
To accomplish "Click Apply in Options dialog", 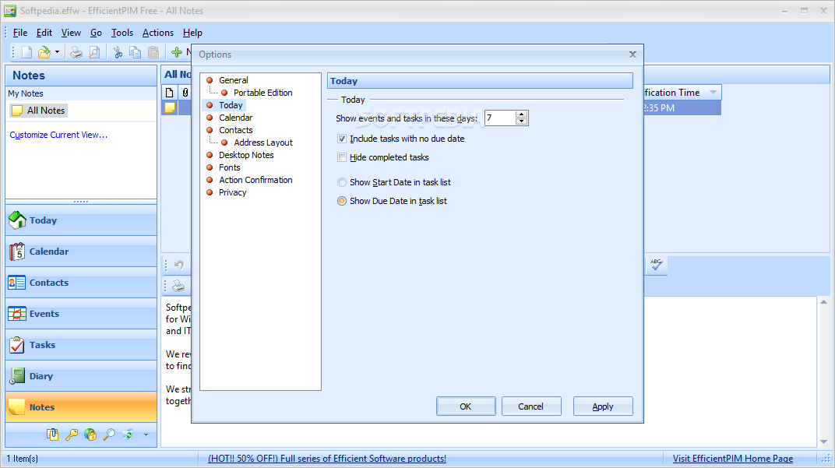I will click(x=603, y=406).
